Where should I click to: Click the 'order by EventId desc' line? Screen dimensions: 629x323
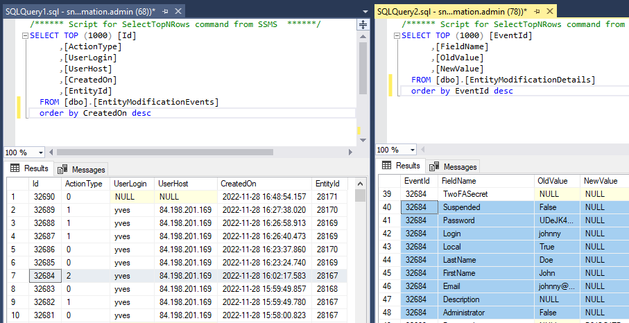[462, 91]
